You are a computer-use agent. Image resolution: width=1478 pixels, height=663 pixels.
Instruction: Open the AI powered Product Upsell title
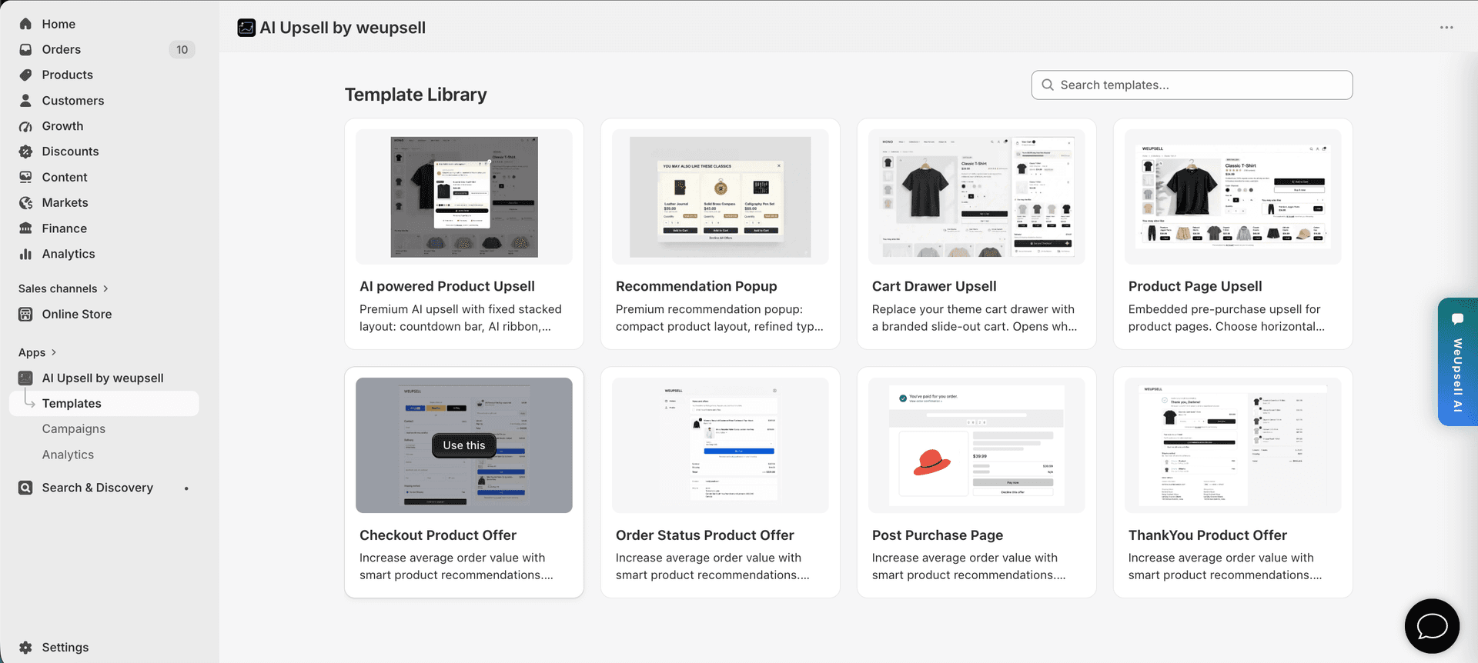[447, 286]
